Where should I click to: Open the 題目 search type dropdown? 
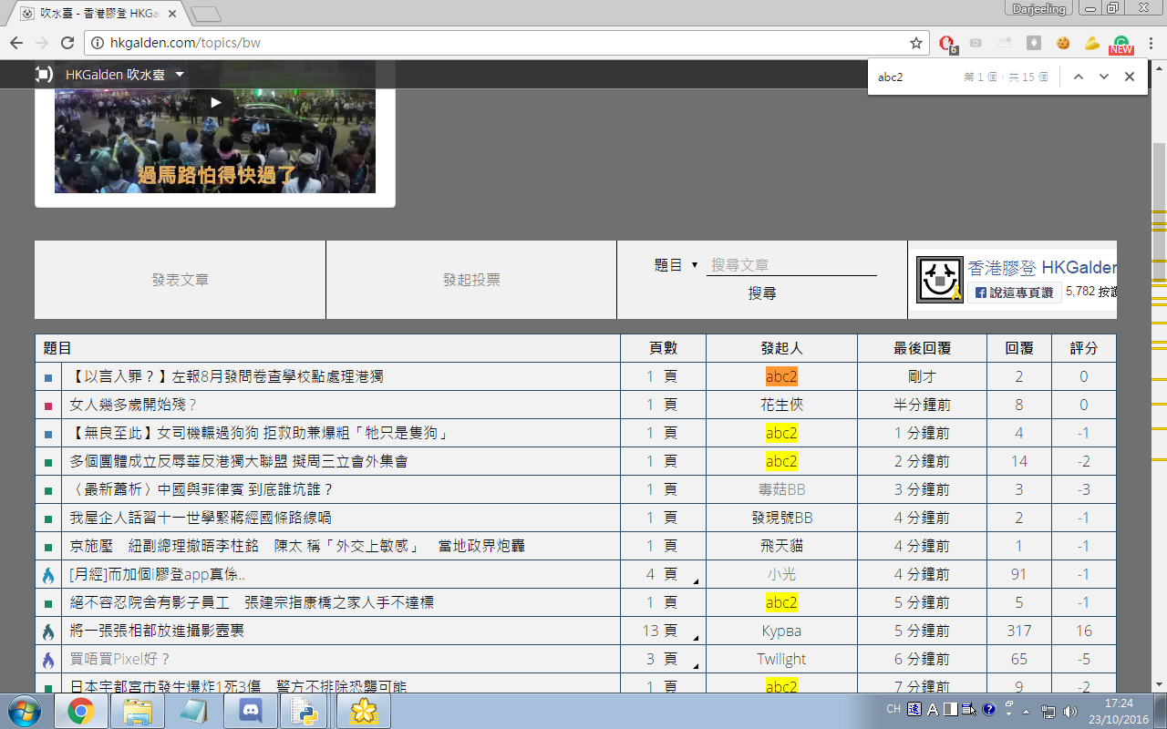click(676, 265)
